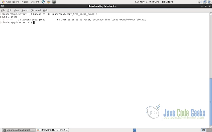Click the terminal vertical scrollbar thumb
This screenshot has width=212, height=132.
tap(211, 102)
